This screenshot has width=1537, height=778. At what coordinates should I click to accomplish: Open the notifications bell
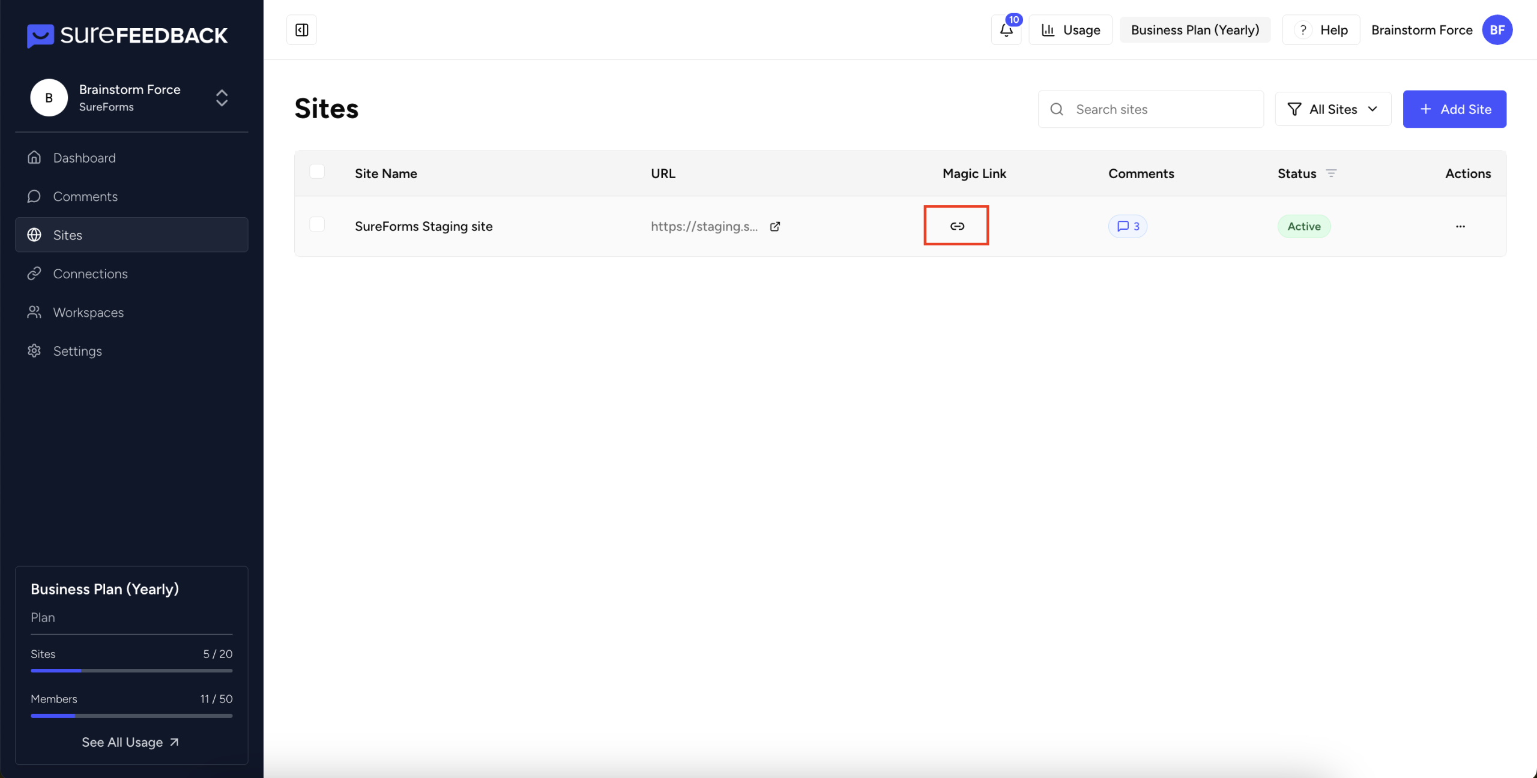(x=1006, y=30)
